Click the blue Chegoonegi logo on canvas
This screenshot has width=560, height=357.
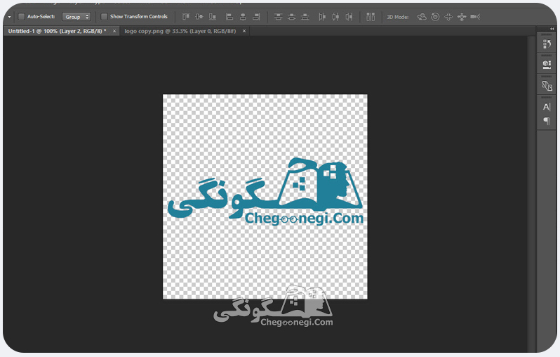pos(266,193)
